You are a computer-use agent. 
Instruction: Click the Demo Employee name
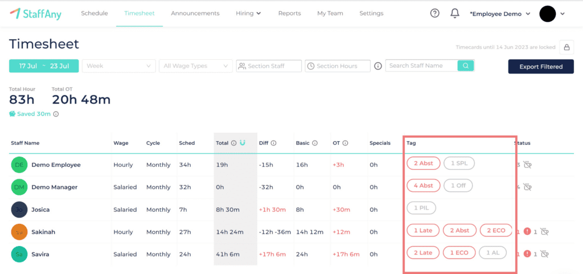coord(56,165)
